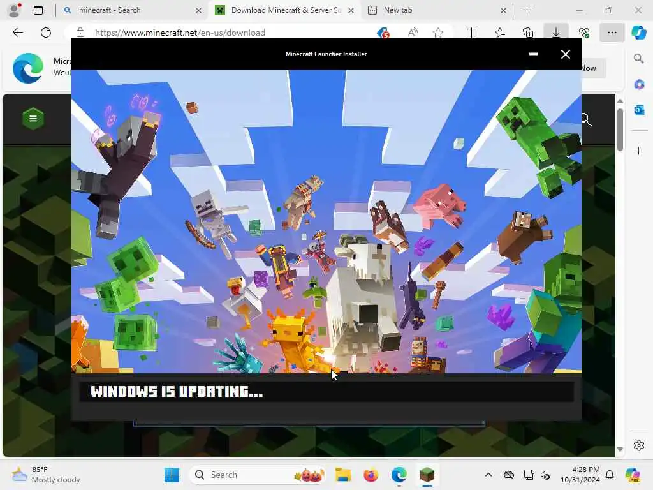Open Microsoft 365 sidebar icon
653x490 pixels.
(639, 85)
